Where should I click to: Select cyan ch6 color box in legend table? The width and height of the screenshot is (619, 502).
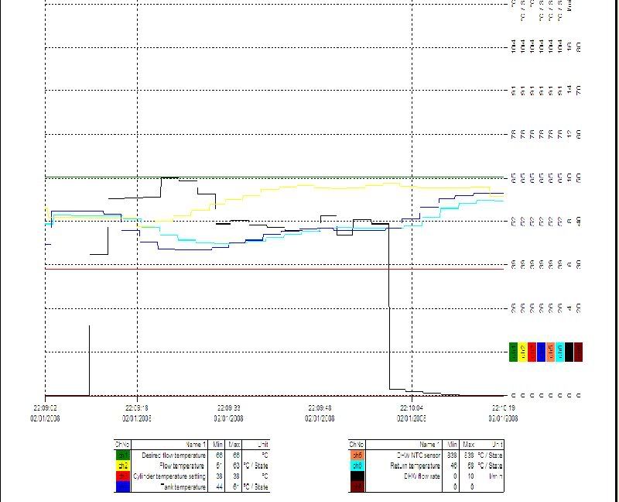357,466
